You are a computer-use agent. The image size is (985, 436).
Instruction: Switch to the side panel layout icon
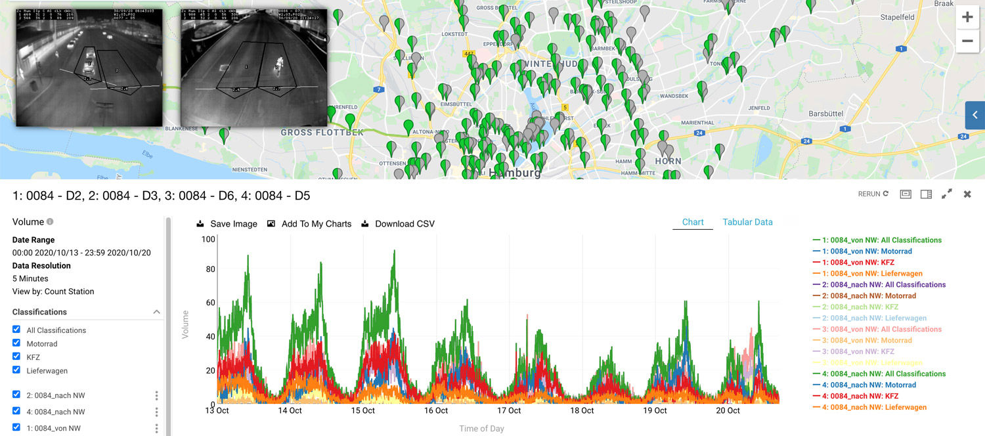click(x=926, y=194)
